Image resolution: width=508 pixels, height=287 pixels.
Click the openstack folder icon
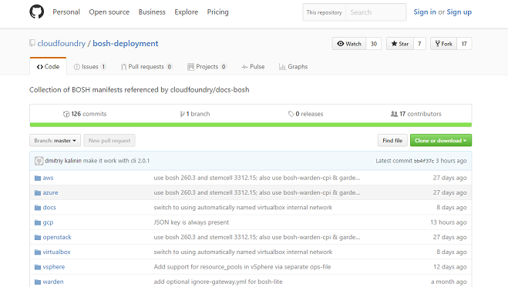(38, 238)
